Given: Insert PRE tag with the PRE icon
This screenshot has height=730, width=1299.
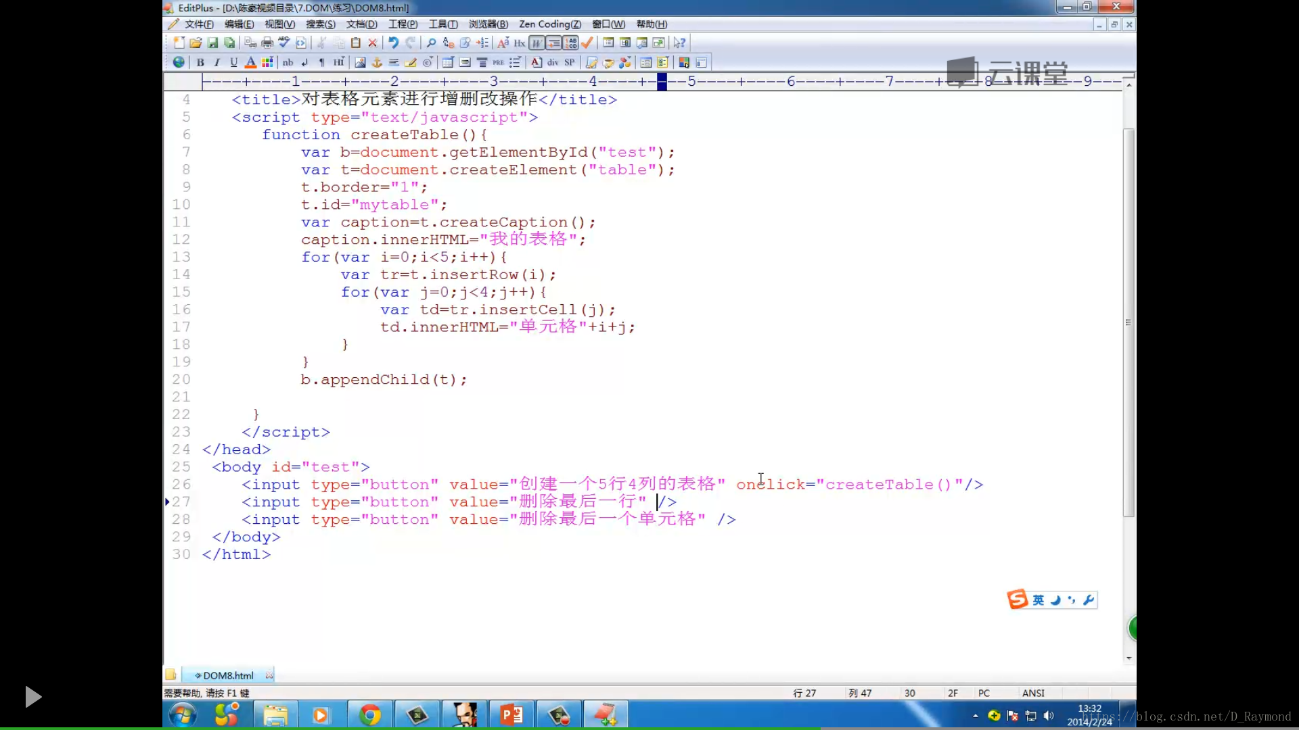Looking at the screenshot, I should click(x=499, y=62).
